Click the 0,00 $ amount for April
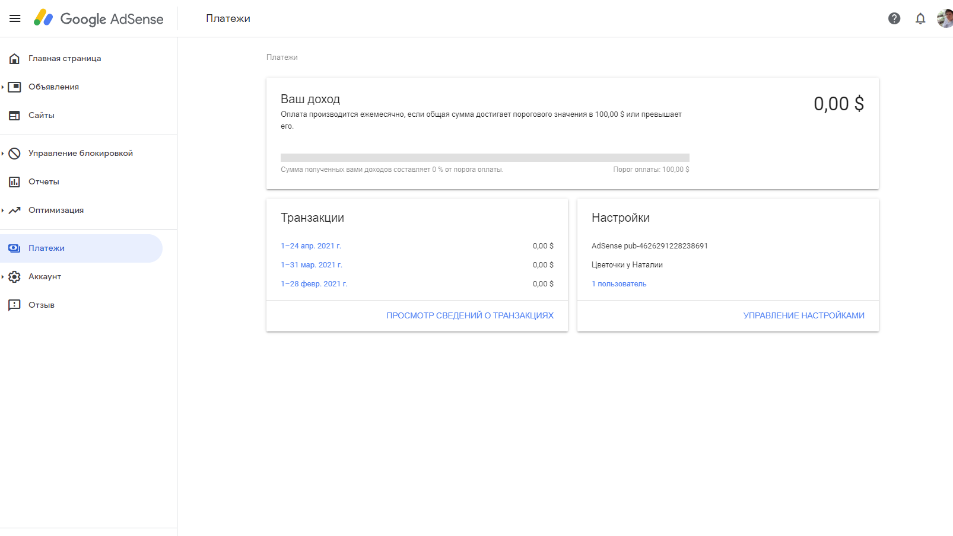The height and width of the screenshot is (536, 953). 543,246
